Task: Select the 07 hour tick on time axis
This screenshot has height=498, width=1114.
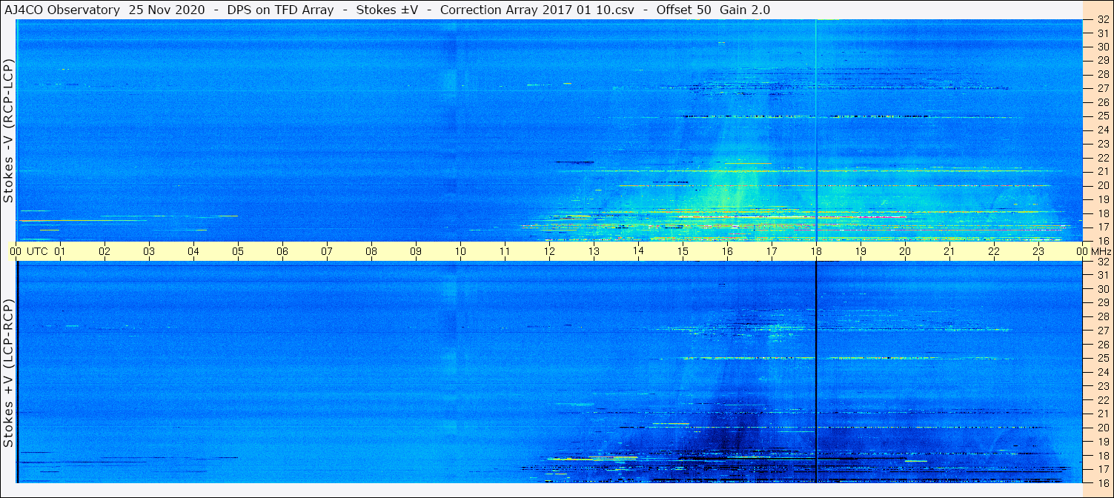Action: 327,251
